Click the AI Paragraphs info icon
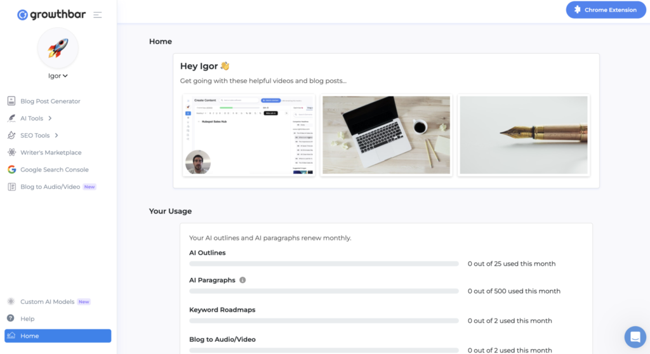Image resolution: width=650 pixels, height=354 pixels. coord(242,280)
